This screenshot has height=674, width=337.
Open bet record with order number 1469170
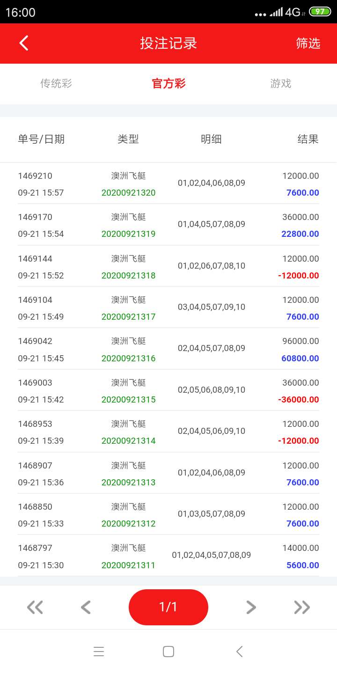35,217
